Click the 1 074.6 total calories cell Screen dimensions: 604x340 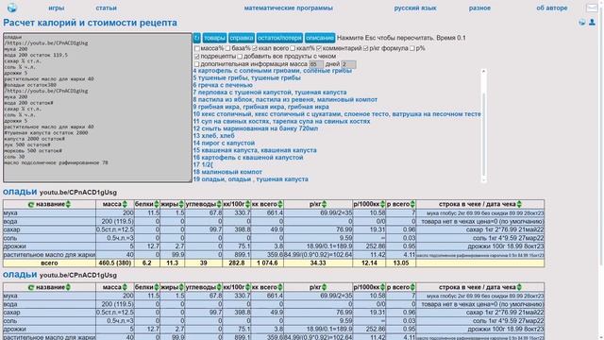click(x=267, y=263)
